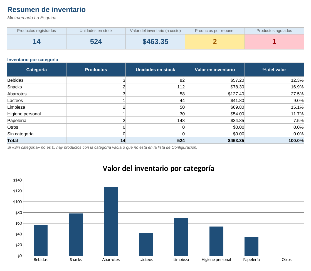This screenshot has height=271, width=311.
Task: Click the tall Abarrotes chart bar
Action: [111, 221]
